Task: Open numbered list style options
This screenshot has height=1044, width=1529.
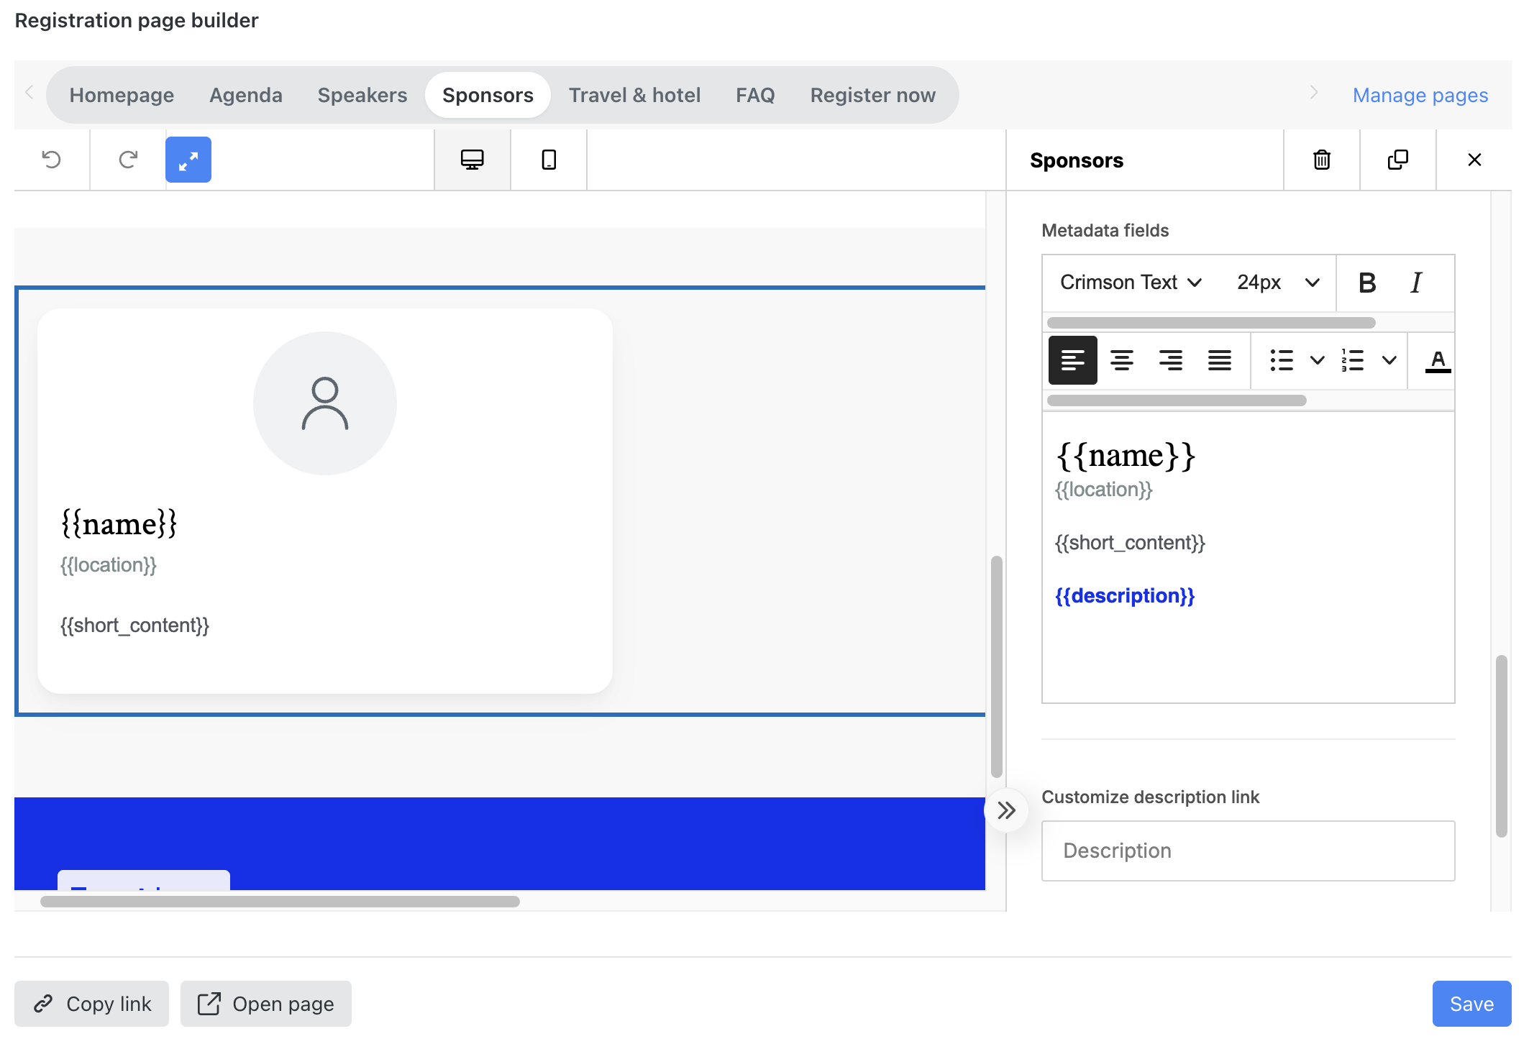Action: (1389, 360)
